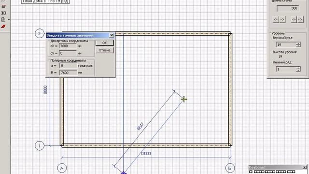The width and height of the screenshot is (309, 174).
Task: Click the angle 'a' input field
Action: (x=69, y=66)
